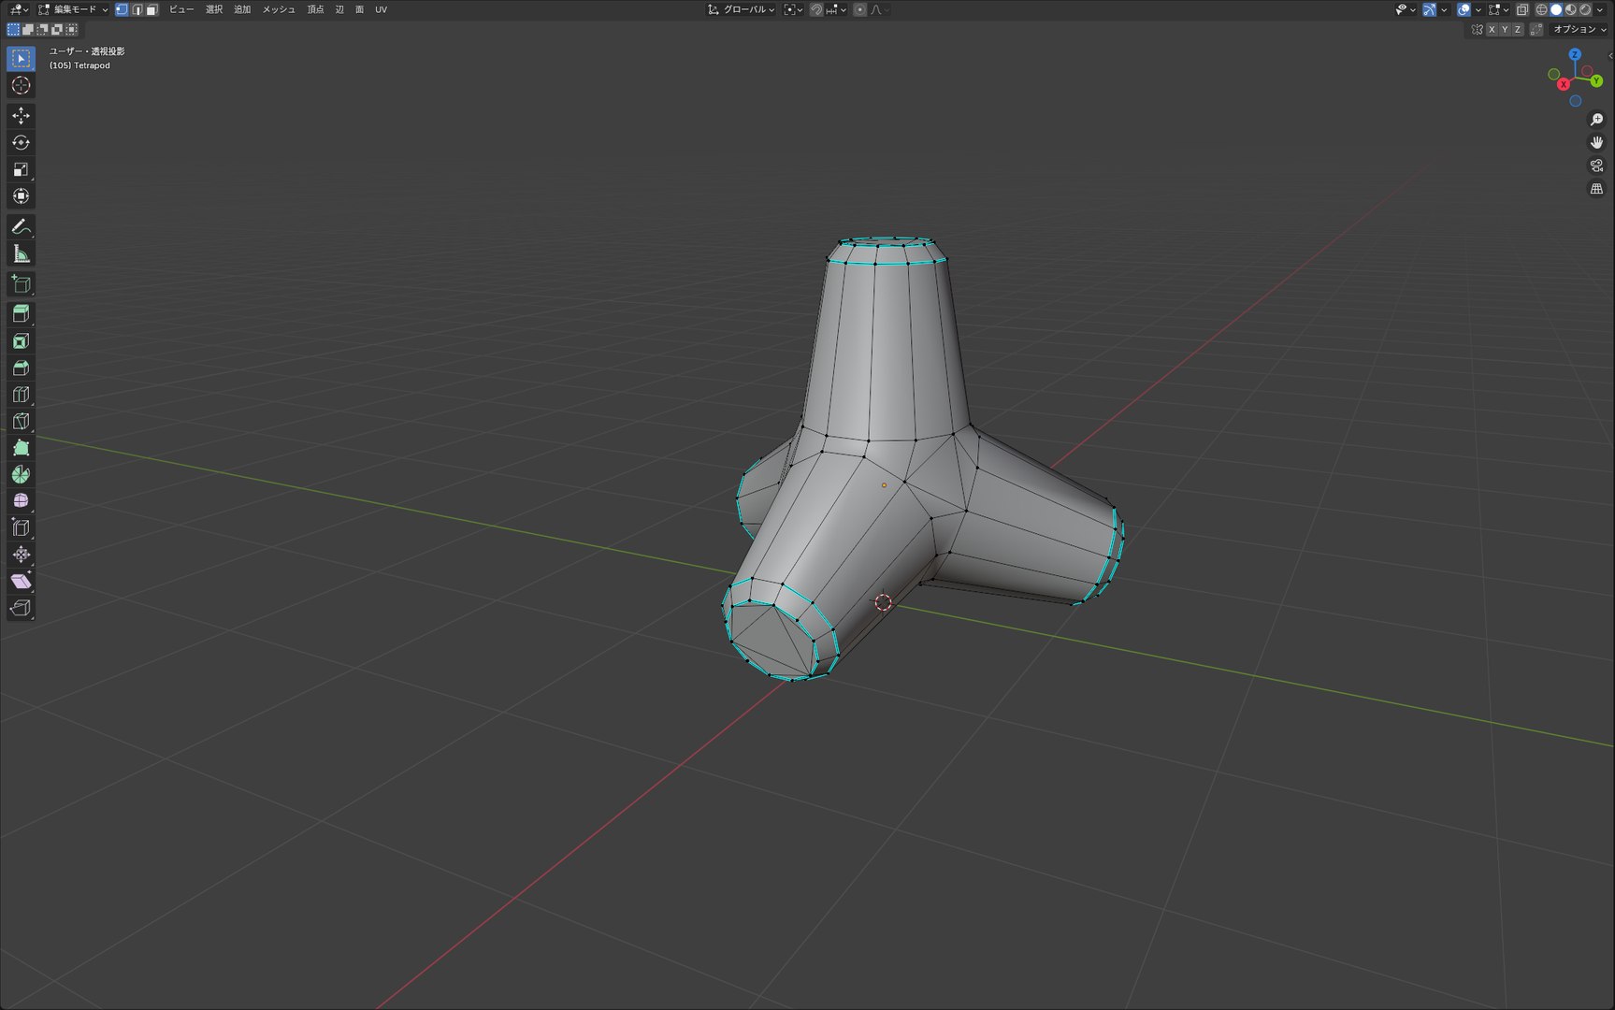The height and width of the screenshot is (1010, 1615).
Task: Toggle viewport overlays button
Action: (1464, 9)
